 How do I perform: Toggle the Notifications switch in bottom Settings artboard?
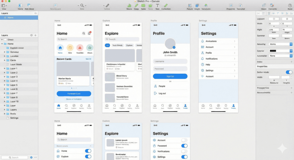[184, 151]
